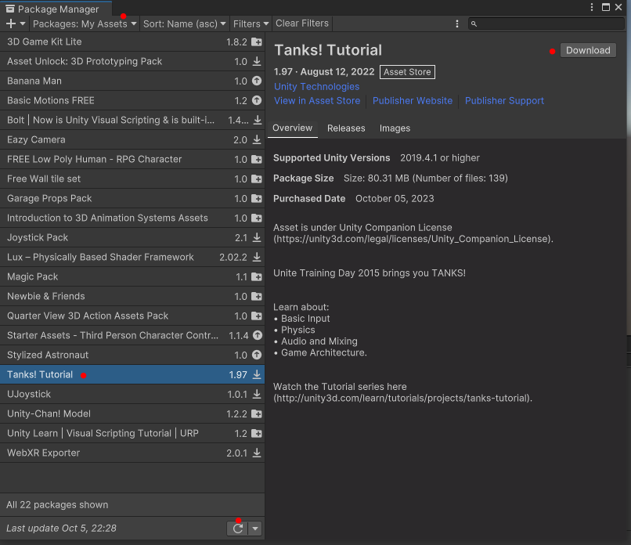The image size is (631, 545).
Task: Click download icon for Asset Unlock: 3D Prototyping Pack
Action: pos(257,61)
